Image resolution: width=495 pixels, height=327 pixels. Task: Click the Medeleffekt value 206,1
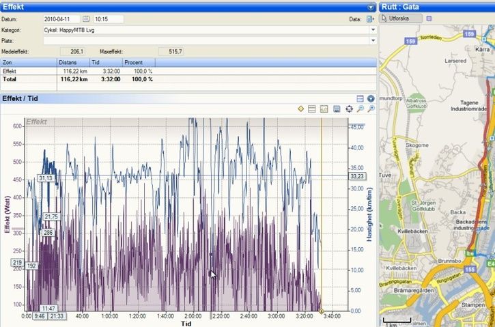coord(72,51)
